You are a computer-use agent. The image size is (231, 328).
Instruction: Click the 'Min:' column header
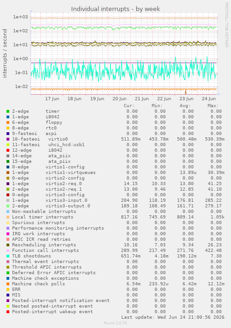pos(157,106)
